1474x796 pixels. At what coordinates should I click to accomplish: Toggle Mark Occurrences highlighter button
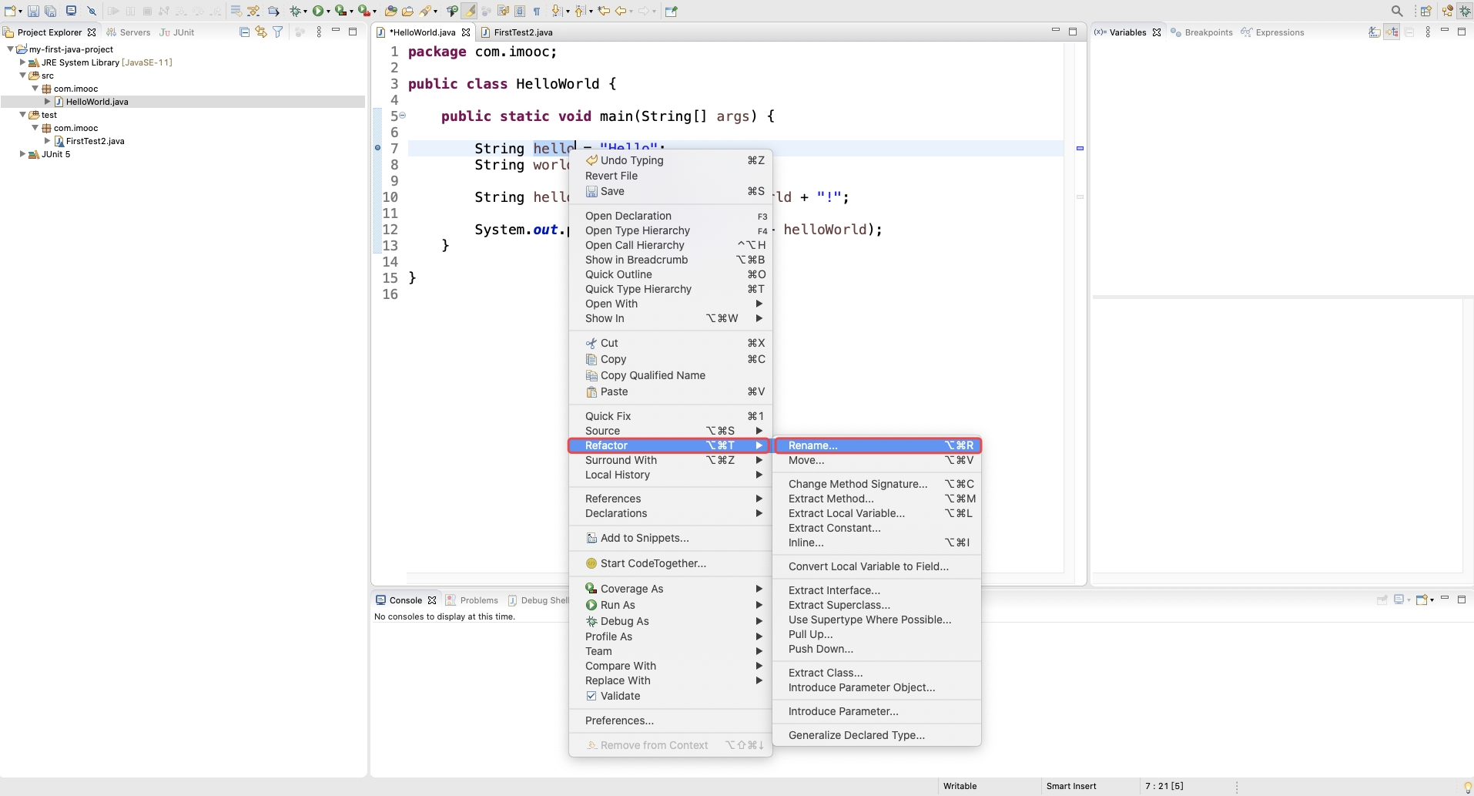469,11
